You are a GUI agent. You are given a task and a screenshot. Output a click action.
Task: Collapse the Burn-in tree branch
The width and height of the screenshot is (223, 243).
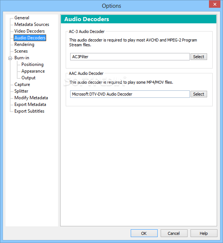10,58
